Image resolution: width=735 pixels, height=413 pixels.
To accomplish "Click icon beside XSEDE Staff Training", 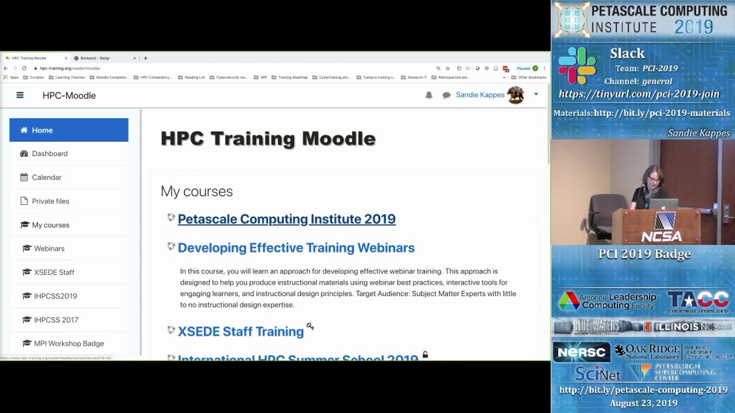I will tap(171, 330).
